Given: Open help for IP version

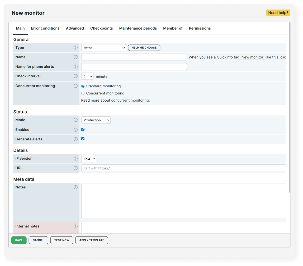Looking at the screenshot, I should coord(75,159).
